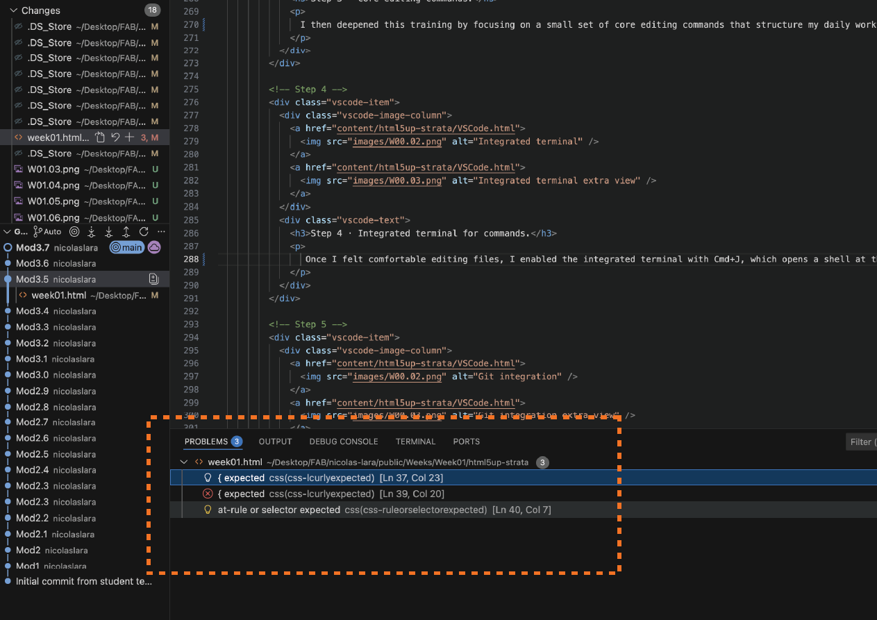The height and width of the screenshot is (620, 877).
Task: Select '{ expected' problem at Ln 39
Action: point(524,494)
